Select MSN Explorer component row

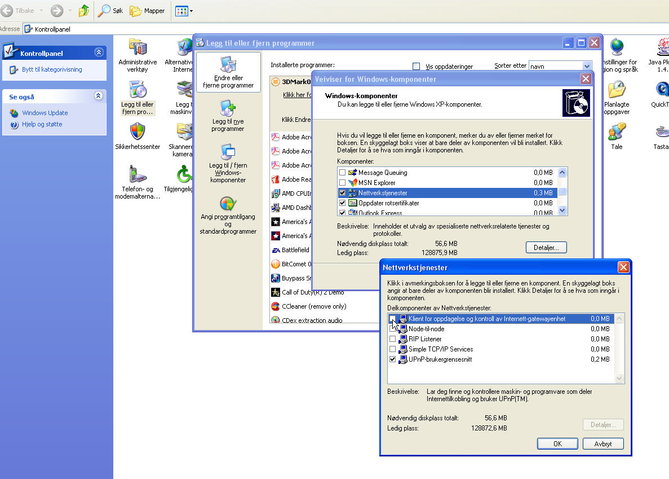pos(447,183)
